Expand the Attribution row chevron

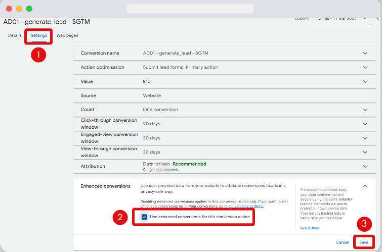pyautogui.click(x=365, y=166)
